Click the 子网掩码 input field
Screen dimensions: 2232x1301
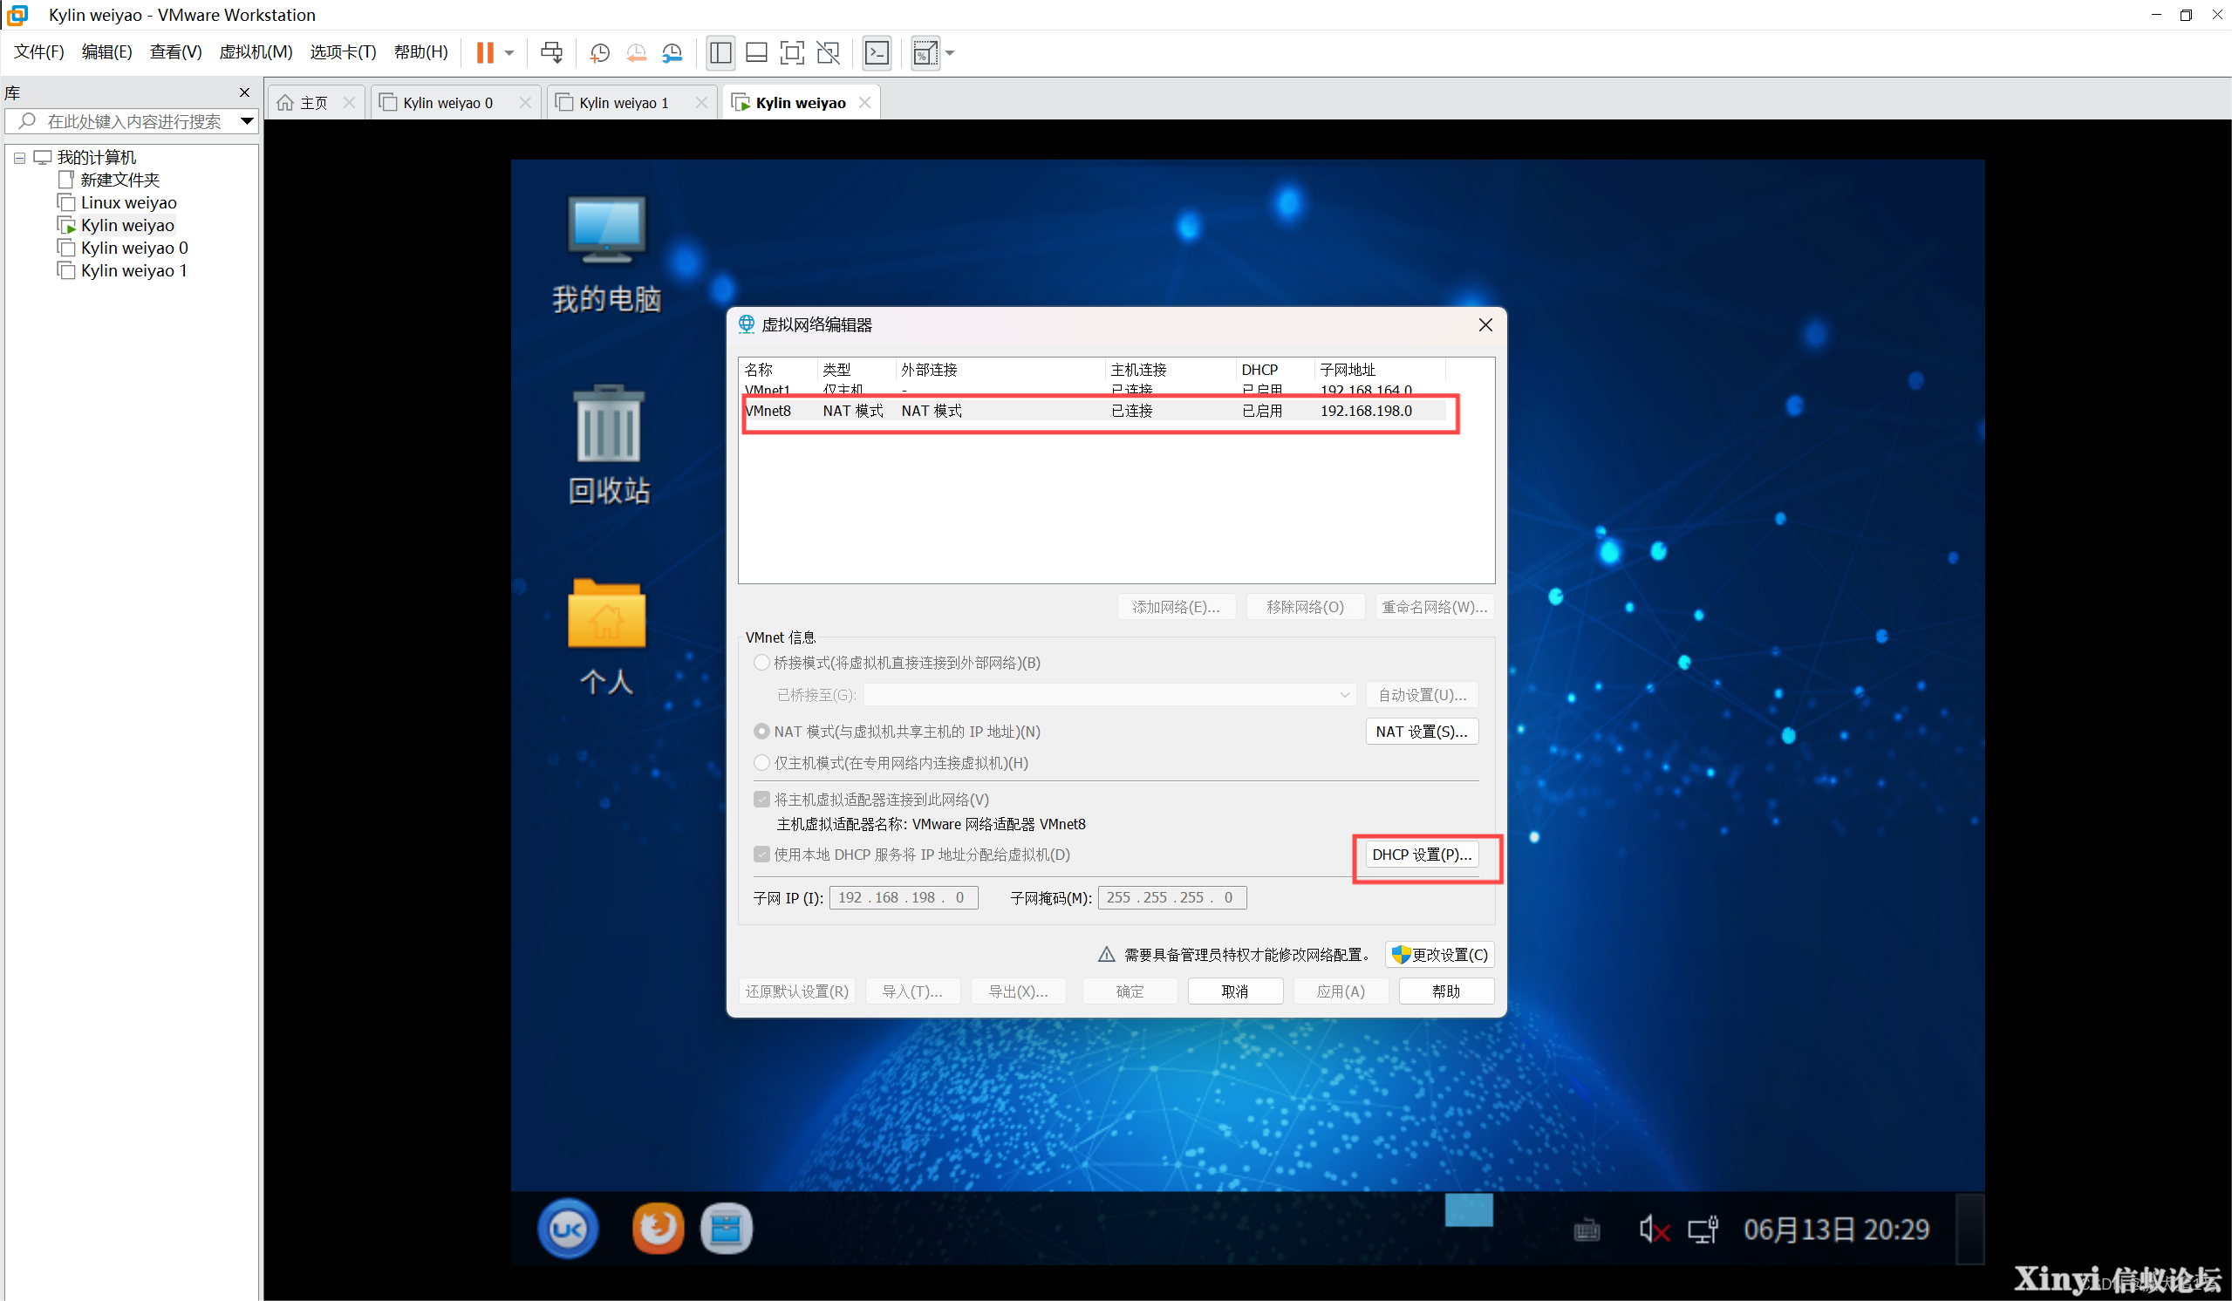click(x=1171, y=897)
